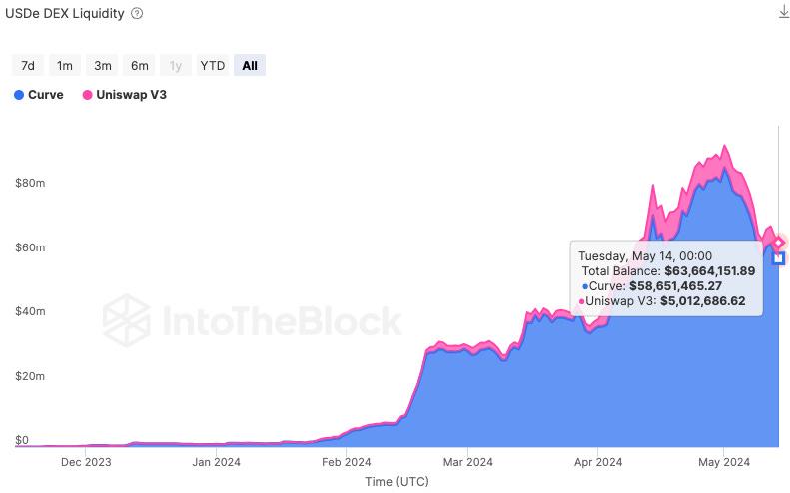Screen dimensions: 790x493
Task: Switch to the 1m time range
Action: click(65, 66)
